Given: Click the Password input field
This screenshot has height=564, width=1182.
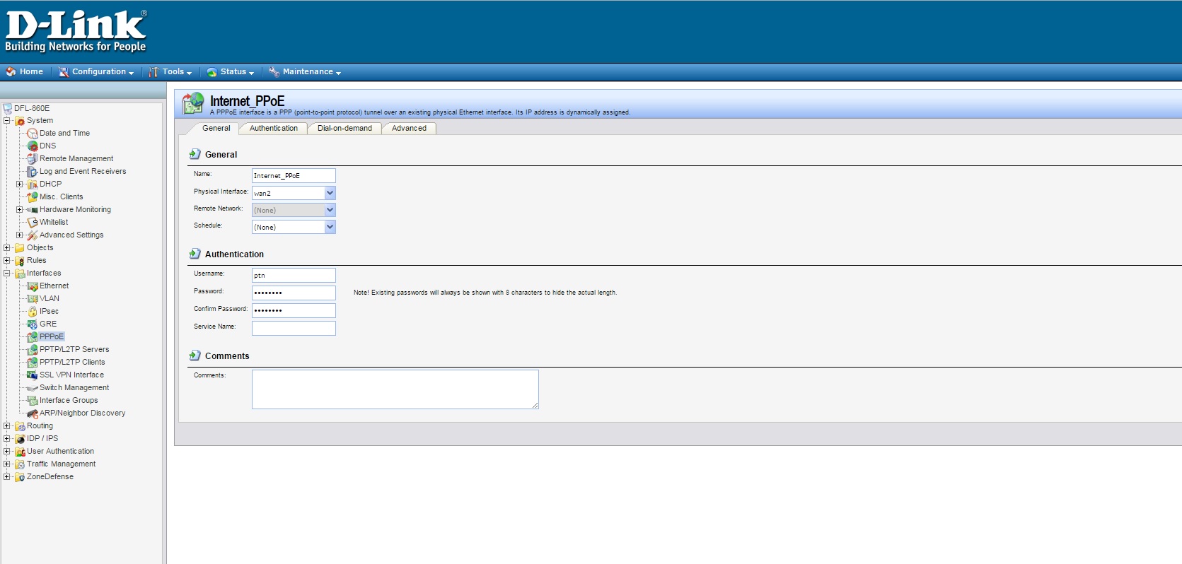Looking at the screenshot, I should 294,293.
